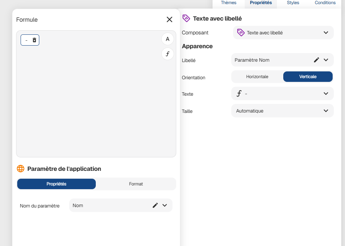This screenshot has width=345, height=246.
Task: Edit Nom du paramètre with pencil icon
Action: coord(155,205)
